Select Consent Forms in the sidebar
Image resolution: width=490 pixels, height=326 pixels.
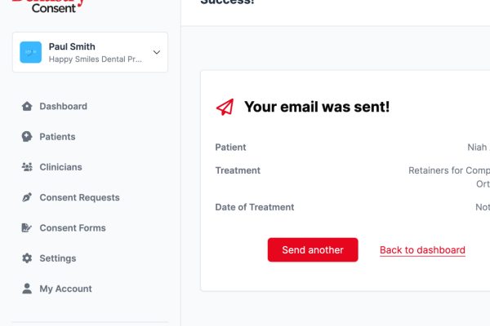73,228
